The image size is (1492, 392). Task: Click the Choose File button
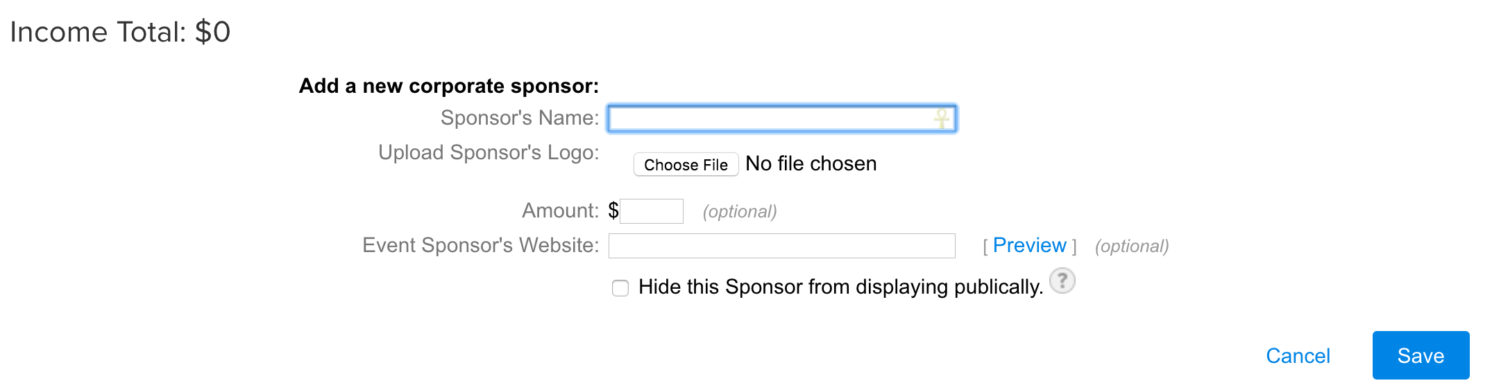click(x=686, y=165)
